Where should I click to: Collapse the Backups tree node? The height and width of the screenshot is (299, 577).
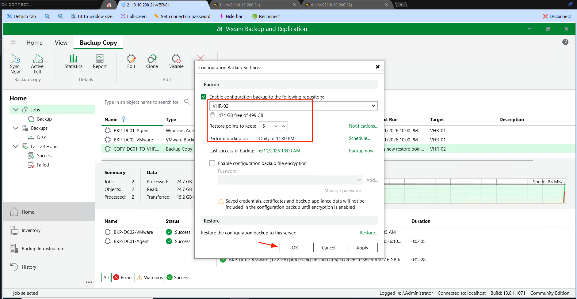coord(16,128)
